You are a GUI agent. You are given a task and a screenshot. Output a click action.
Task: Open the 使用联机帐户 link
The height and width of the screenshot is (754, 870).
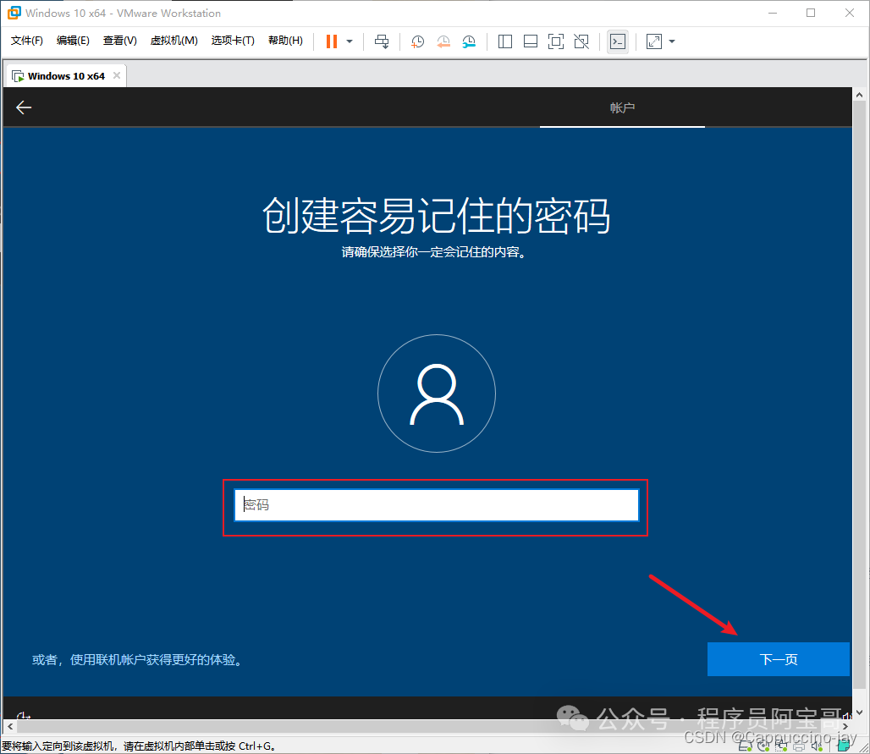[137, 660]
